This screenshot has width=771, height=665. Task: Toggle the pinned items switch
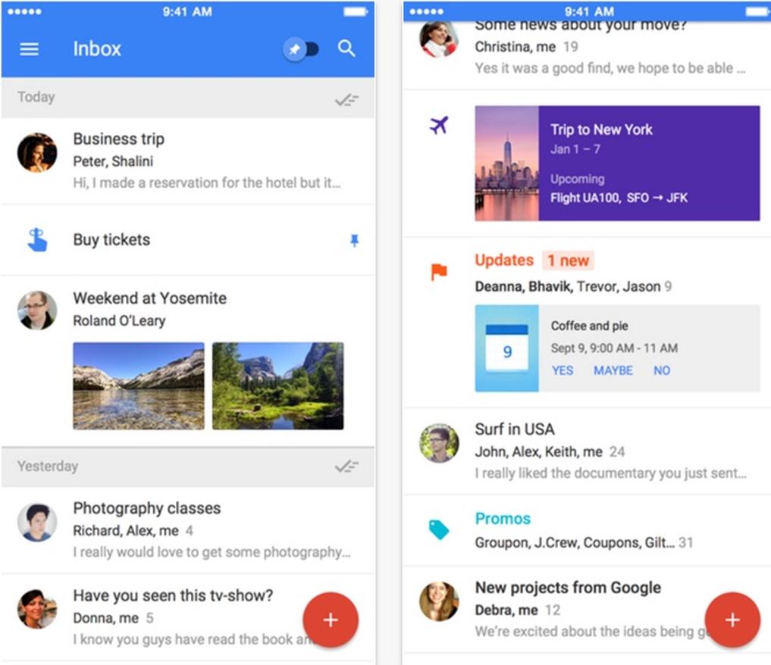302,49
